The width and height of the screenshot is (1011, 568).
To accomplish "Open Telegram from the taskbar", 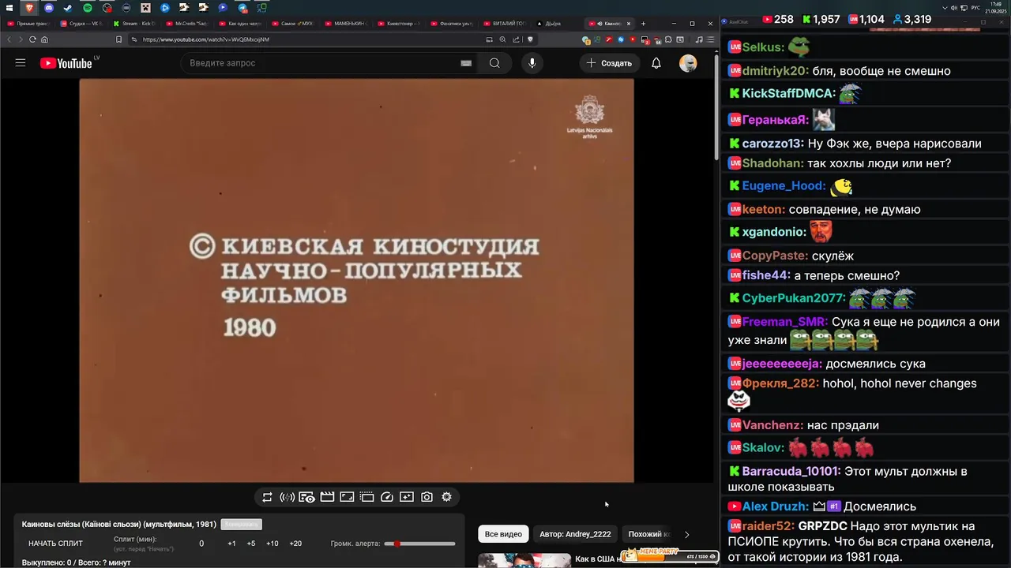I will click(x=242, y=8).
